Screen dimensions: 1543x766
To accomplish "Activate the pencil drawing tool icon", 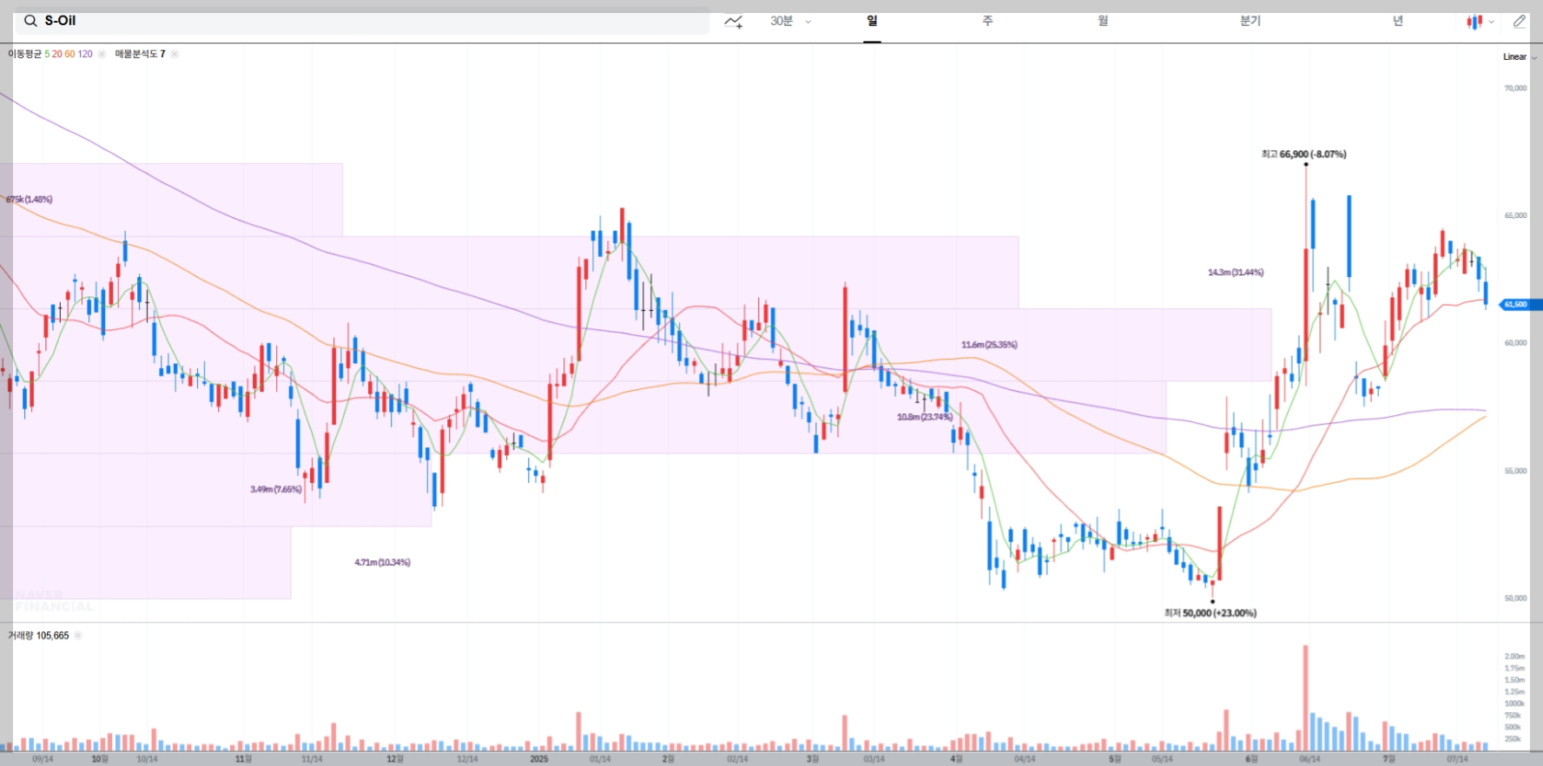I will click(x=1519, y=22).
